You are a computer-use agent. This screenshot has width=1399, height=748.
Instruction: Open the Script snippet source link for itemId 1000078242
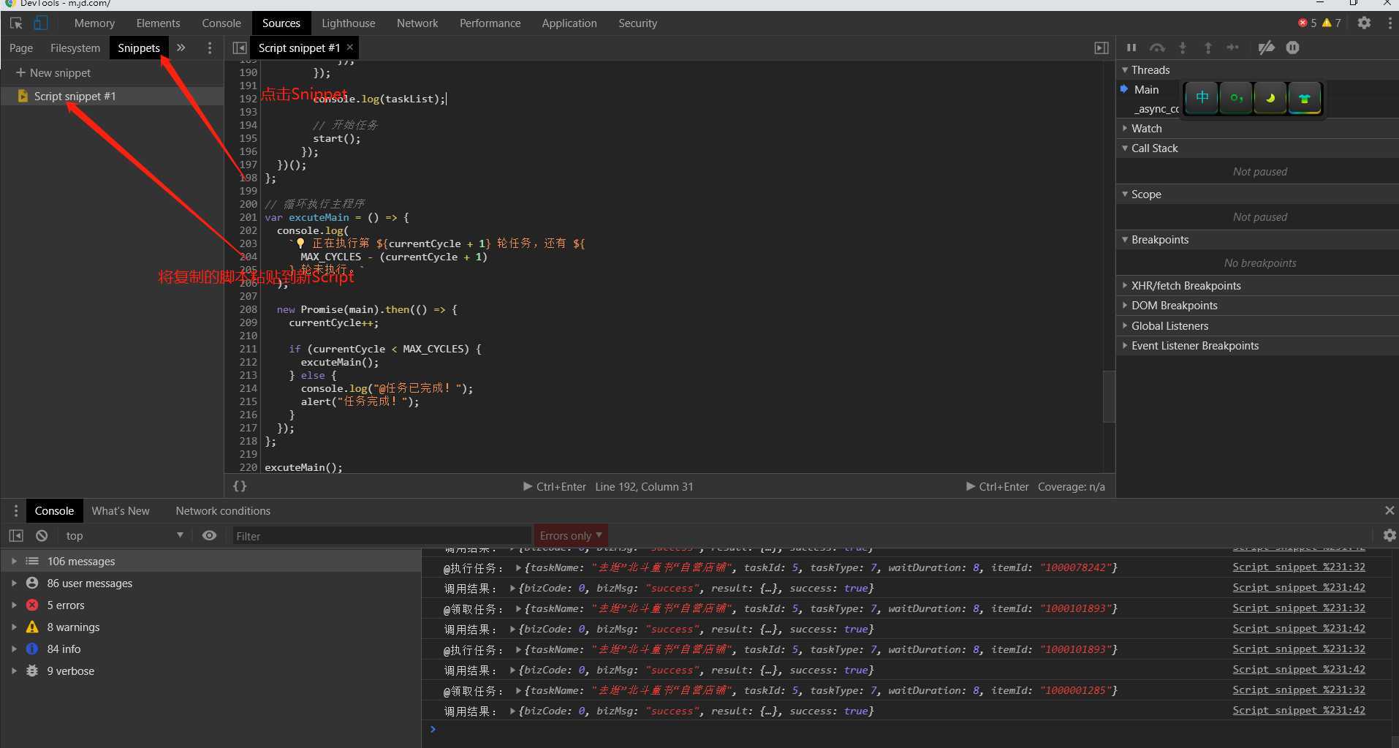point(1298,567)
